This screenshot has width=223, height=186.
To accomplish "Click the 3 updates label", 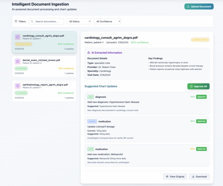I will [x=69, y=49].
